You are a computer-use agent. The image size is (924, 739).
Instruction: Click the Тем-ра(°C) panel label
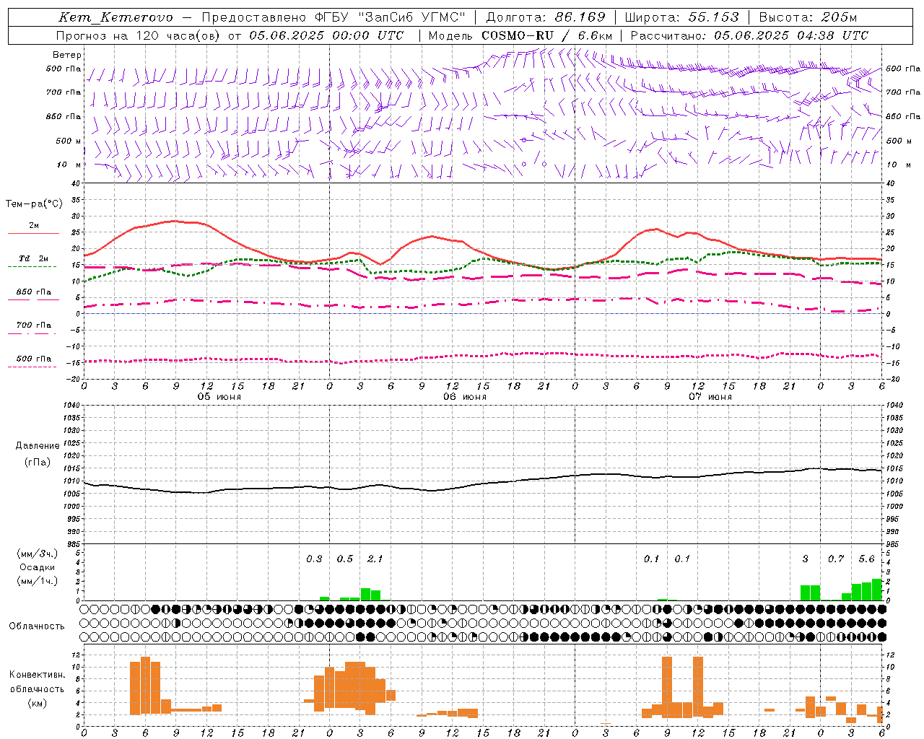click(x=34, y=204)
